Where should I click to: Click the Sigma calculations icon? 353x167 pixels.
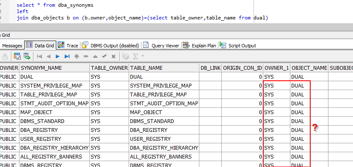click(135, 56)
